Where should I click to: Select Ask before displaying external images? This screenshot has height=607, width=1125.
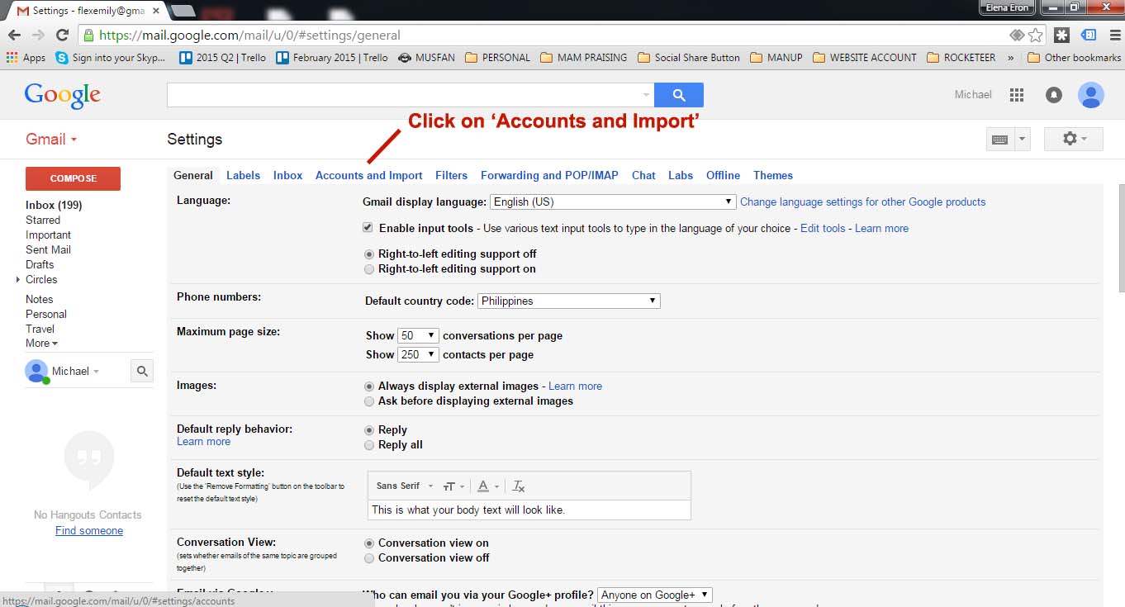pyautogui.click(x=369, y=401)
